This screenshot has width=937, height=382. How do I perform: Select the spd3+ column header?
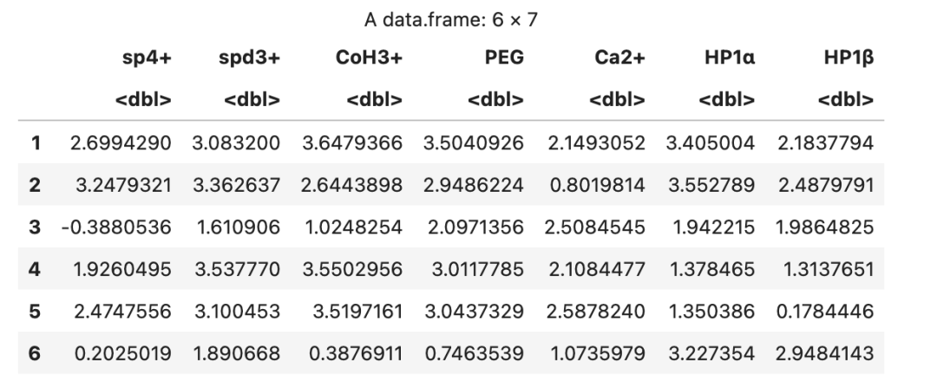click(x=249, y=57)
